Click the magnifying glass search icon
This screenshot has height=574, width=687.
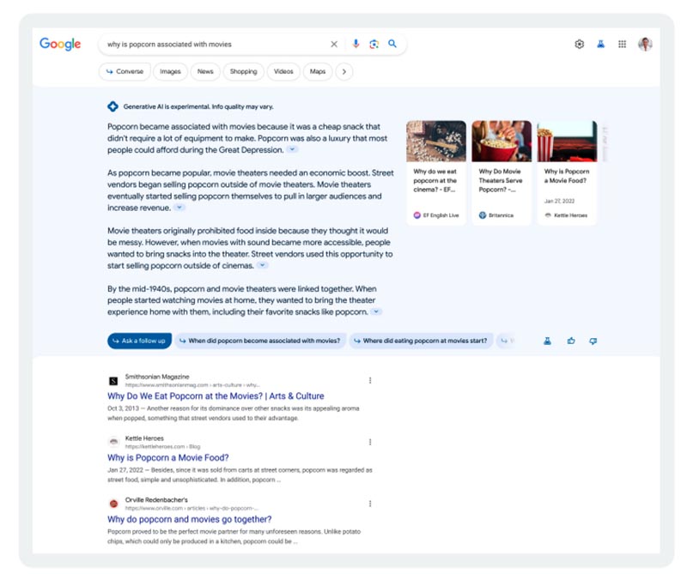(x=392, y=45)
